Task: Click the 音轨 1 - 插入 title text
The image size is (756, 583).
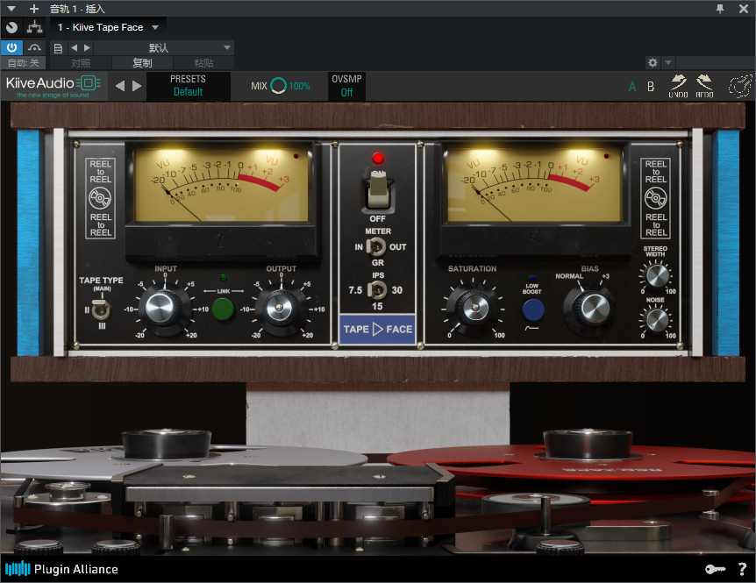Action: (77, 9)
